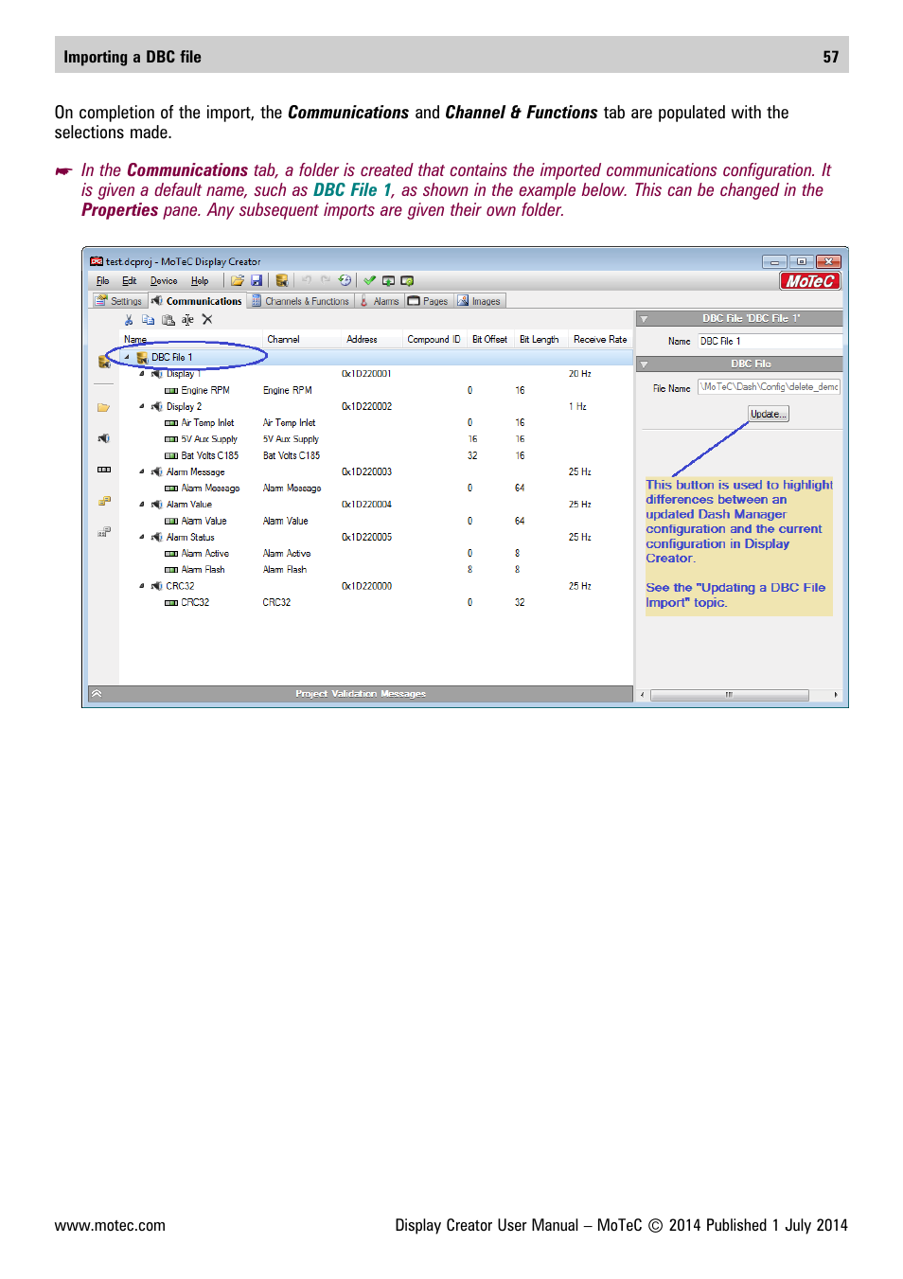Open the Help menu
Viewport: 903px width, 1279px height.
(x=200, y=281)
